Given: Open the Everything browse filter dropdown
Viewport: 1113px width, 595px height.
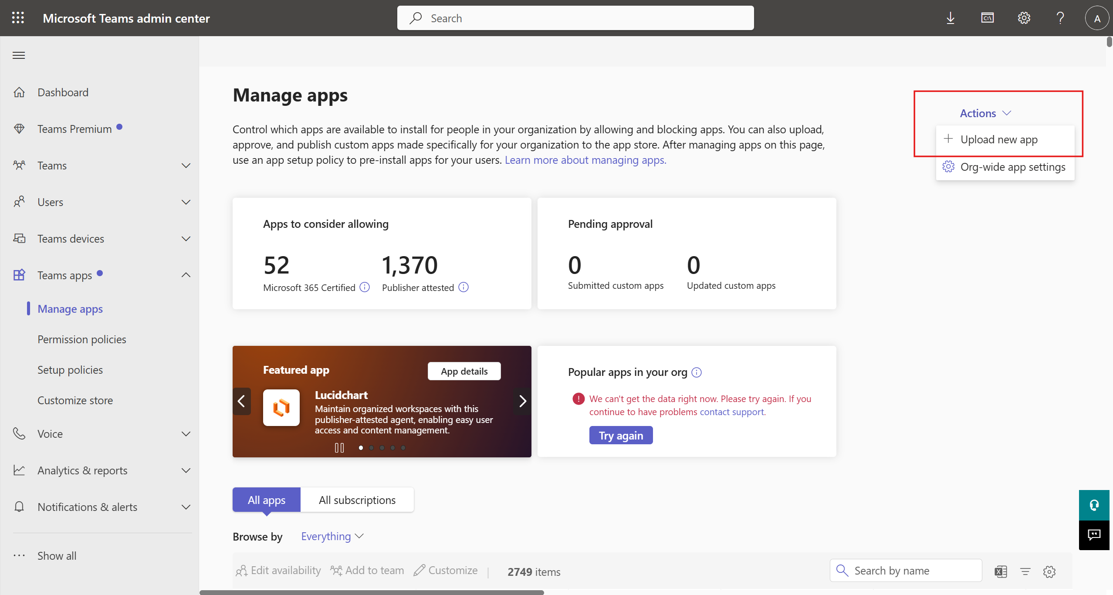Looking at the screenshot, I should 332,536.
